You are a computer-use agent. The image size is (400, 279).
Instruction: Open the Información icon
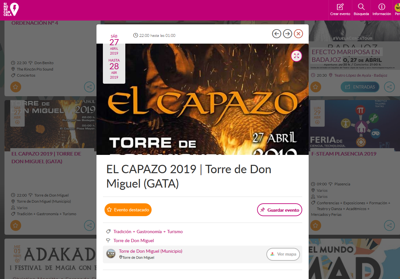(x=381, y=10)
